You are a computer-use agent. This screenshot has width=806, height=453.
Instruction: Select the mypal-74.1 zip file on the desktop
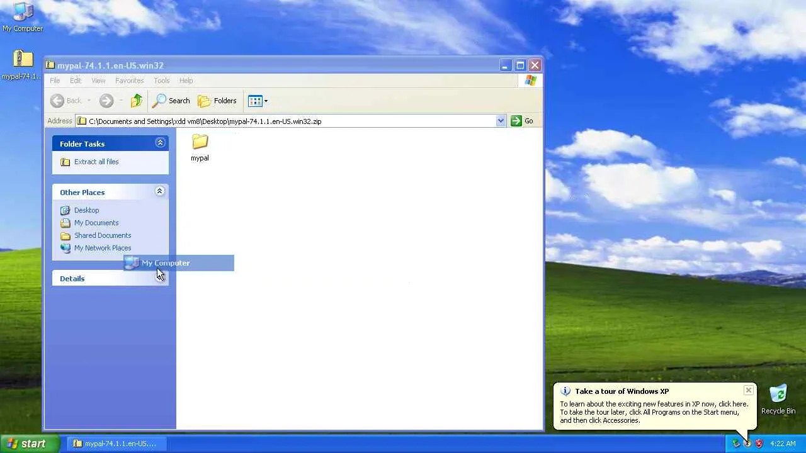[23, 65]
